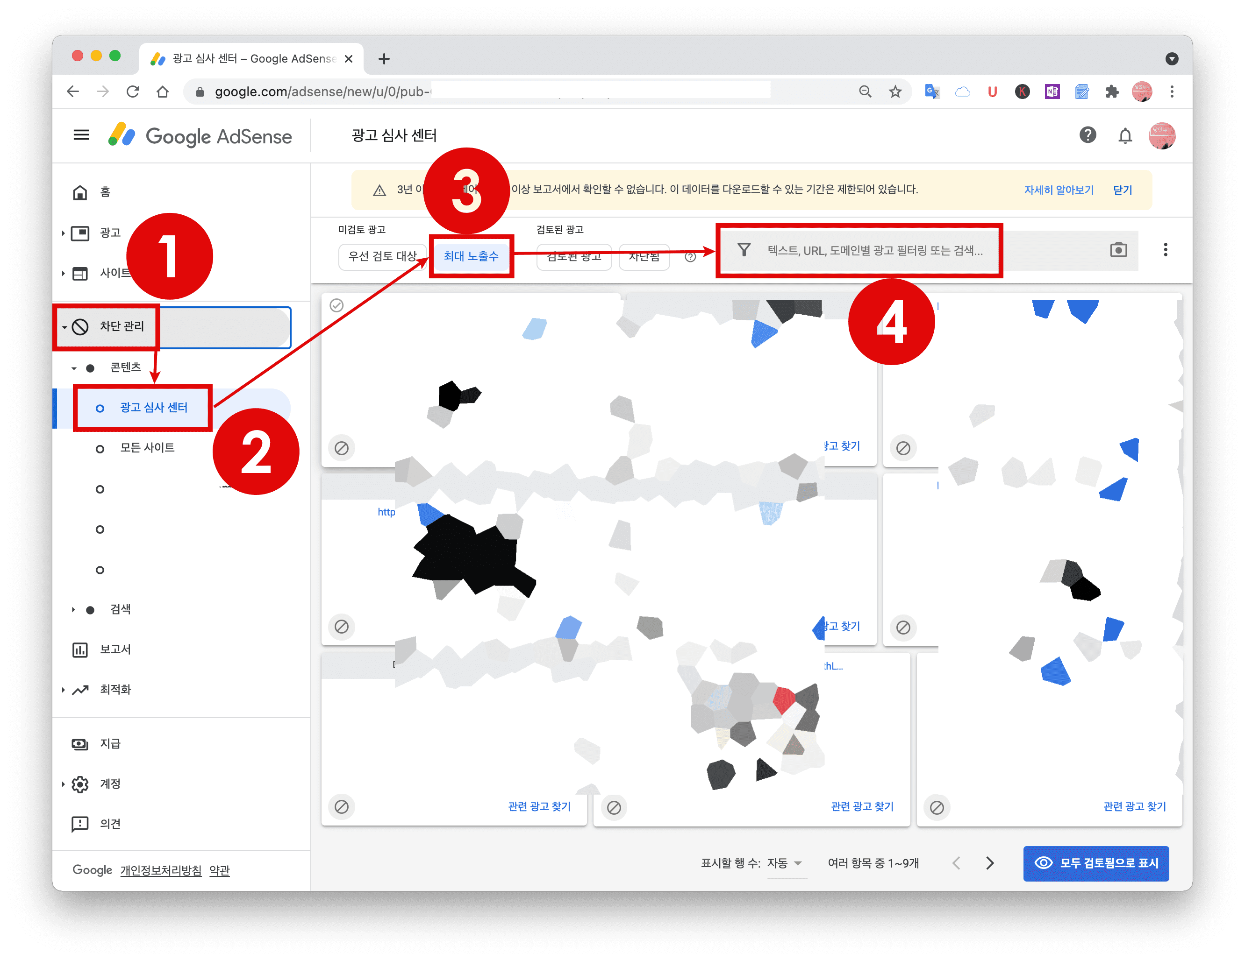Open Chrome three-dot menu
The height and width of the screenshot is (960, 1245).
click(x=1172, y=92)
